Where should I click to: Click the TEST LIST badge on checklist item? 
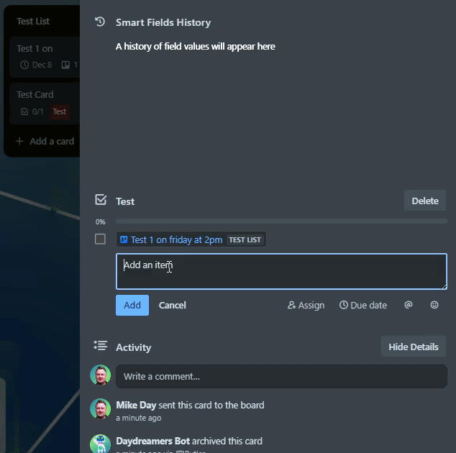point(245,240)
